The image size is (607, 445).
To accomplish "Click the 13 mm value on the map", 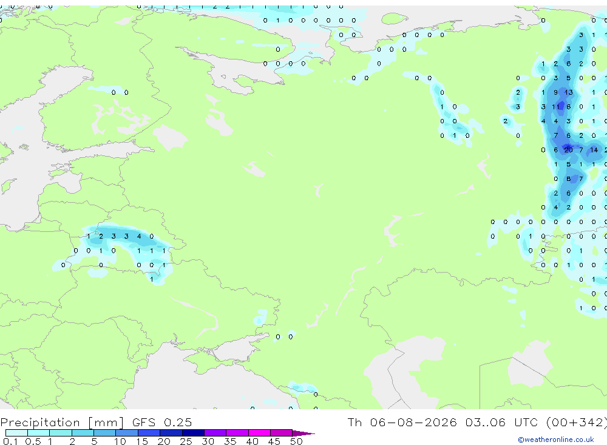I will [x=568, y=92].
